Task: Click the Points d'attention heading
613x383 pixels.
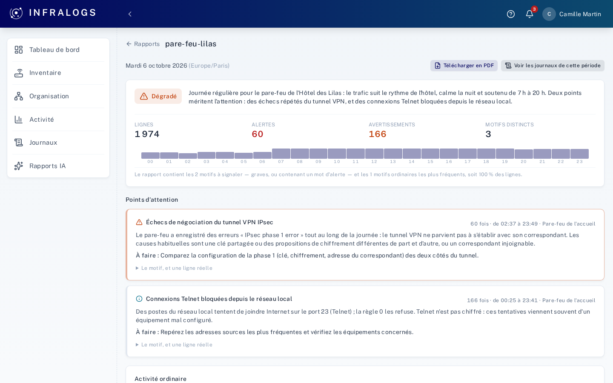Action: pos(152,200)
